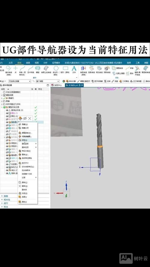Expand the 图像 folder node
Image resolution: width=150 pixels, height=267 pixels.
coord(2,101)
